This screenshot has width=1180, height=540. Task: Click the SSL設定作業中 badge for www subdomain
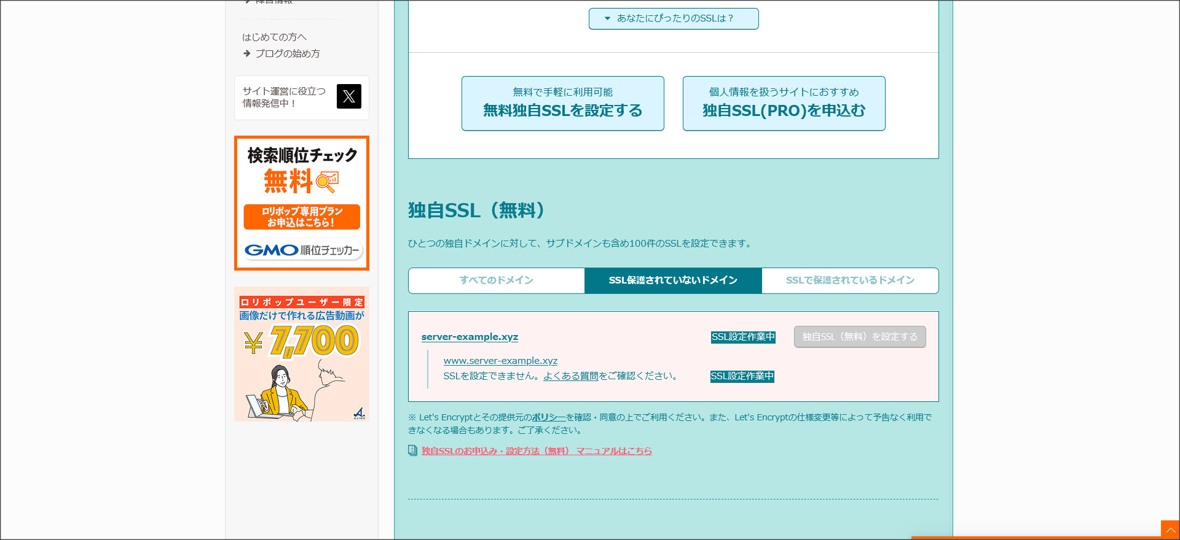742,376
